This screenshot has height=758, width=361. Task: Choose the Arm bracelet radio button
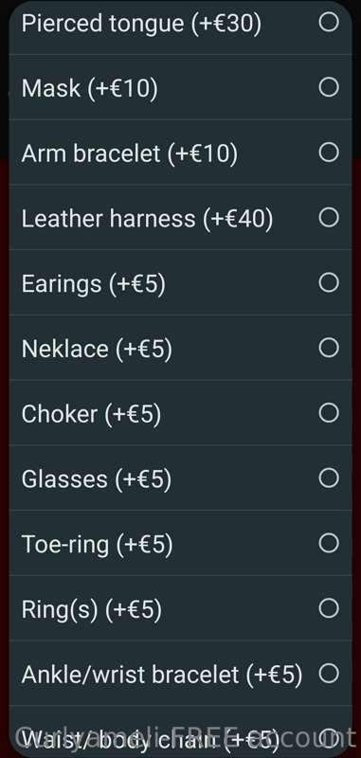[x=329, y=153]
